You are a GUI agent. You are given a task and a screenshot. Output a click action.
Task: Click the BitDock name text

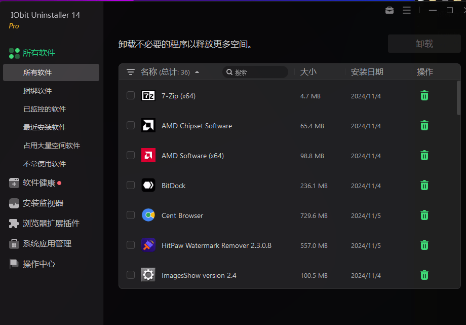tap(173, 186)
